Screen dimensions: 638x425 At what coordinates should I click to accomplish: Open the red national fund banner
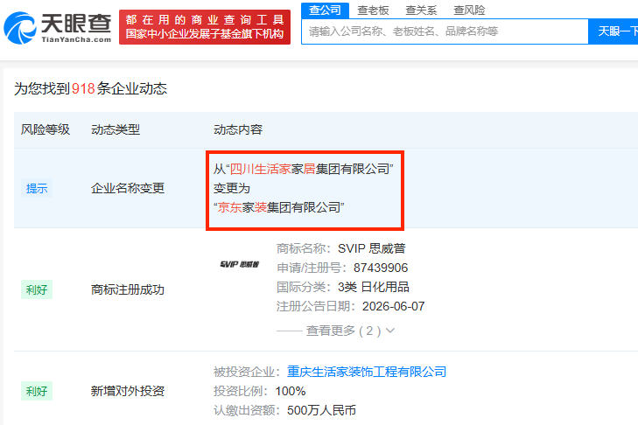[205, 27]
